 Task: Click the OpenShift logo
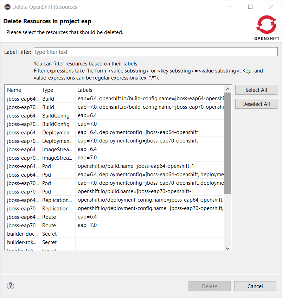click(267, 28)
